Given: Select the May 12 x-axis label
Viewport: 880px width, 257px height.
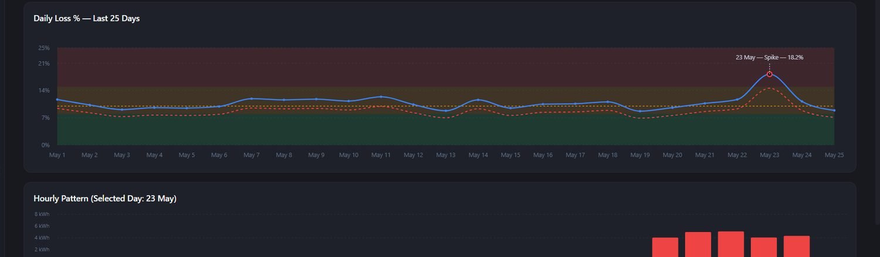Looking at the screenshot, I should [413, 155].
